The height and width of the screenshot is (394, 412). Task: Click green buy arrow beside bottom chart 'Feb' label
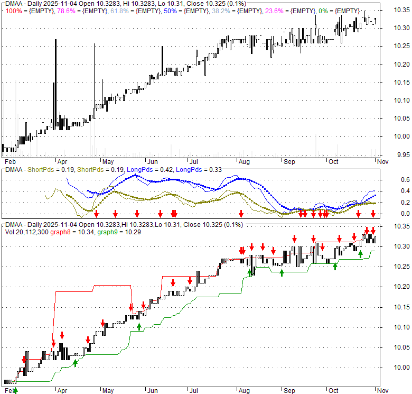pyautogui.click(x=15, y=391)
